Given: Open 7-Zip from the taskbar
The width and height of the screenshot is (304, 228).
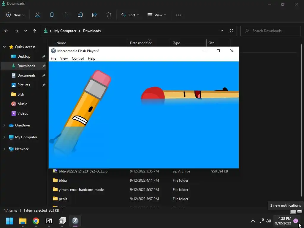Looking at the screenshot, I should click(x=49, y=221).
